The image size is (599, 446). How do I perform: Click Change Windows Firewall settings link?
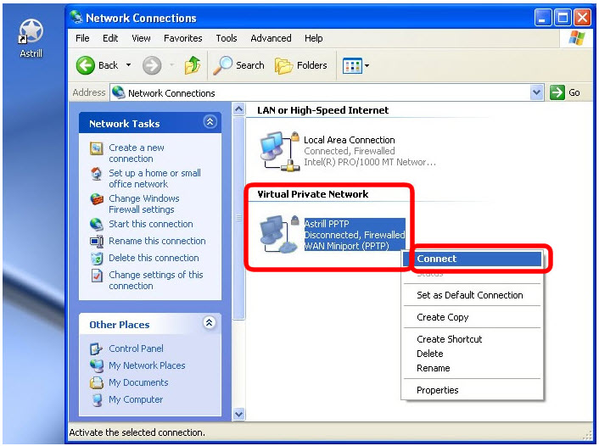click(x=144, y=203)
